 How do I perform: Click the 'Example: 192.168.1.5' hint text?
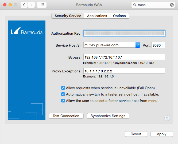tap(98, 76)
